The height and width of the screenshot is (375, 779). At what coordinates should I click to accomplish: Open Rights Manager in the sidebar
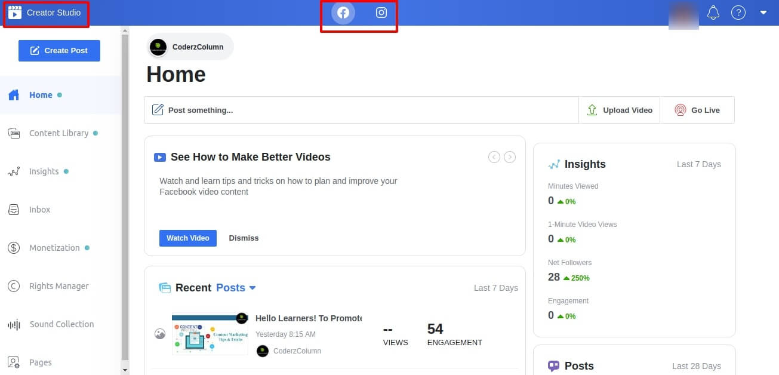coord(60,286)
